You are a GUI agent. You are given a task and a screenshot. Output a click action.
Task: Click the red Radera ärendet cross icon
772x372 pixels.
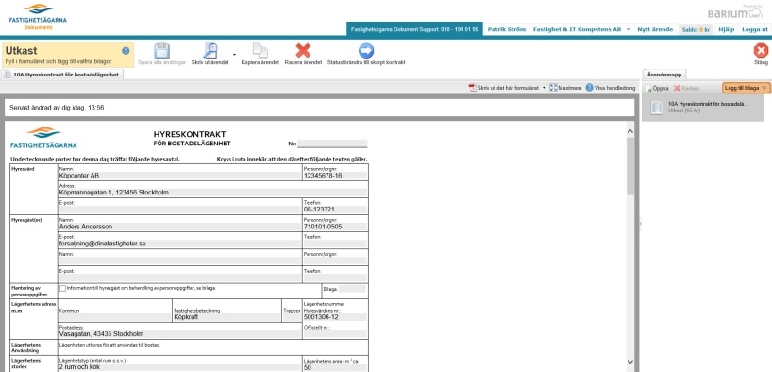click(303, 51)
